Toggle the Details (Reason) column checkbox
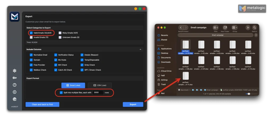271x119 pixels. click(x=82, y=55)
